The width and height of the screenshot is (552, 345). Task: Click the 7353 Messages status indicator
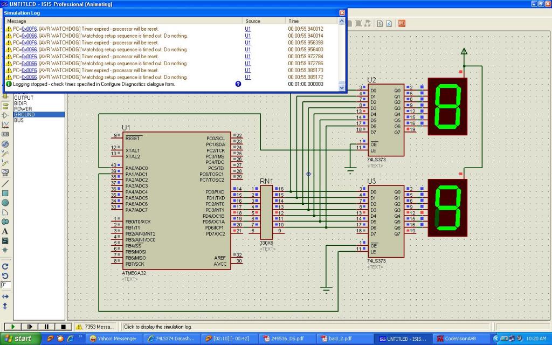point(95,327)
